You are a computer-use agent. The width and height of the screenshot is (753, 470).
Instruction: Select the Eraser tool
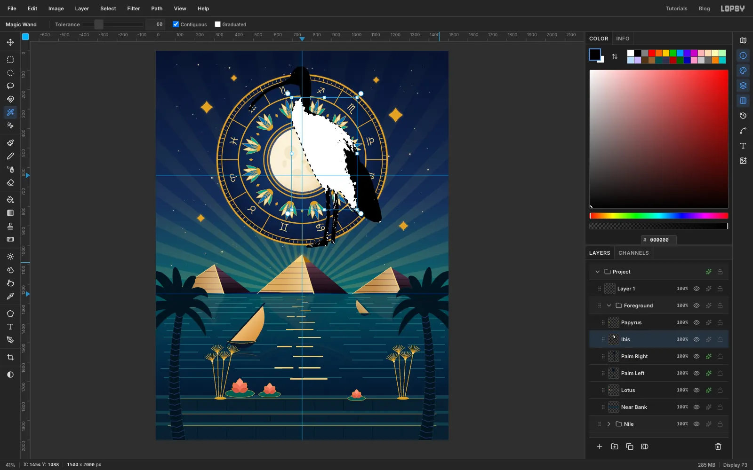click(x=10, y=182)
